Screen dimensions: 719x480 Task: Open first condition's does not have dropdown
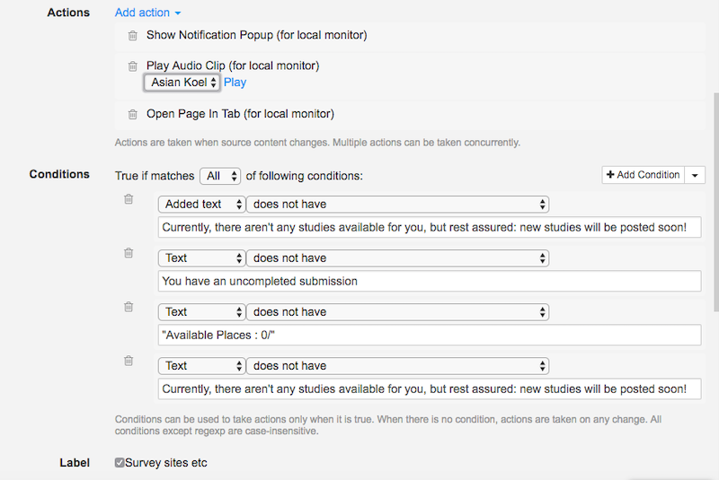(397, 205)
